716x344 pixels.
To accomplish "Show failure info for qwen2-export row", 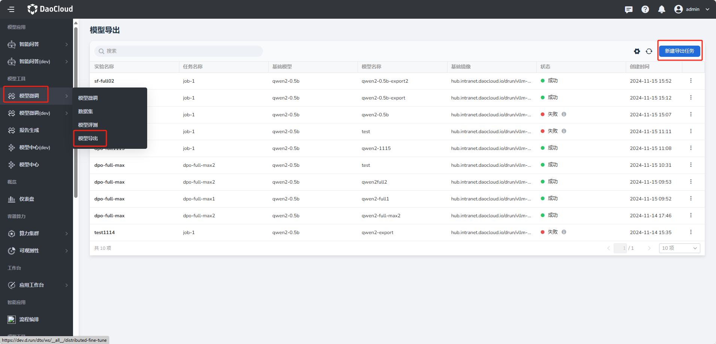I will [564, 232].
